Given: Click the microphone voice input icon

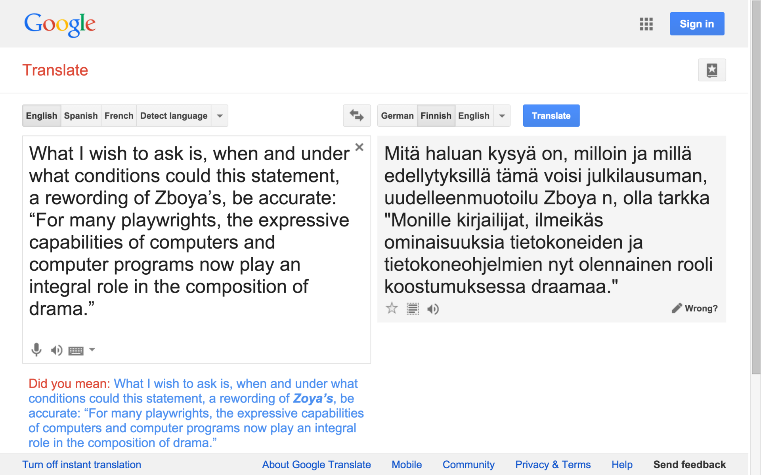Looking at the screenshot, I should (36, 350).
